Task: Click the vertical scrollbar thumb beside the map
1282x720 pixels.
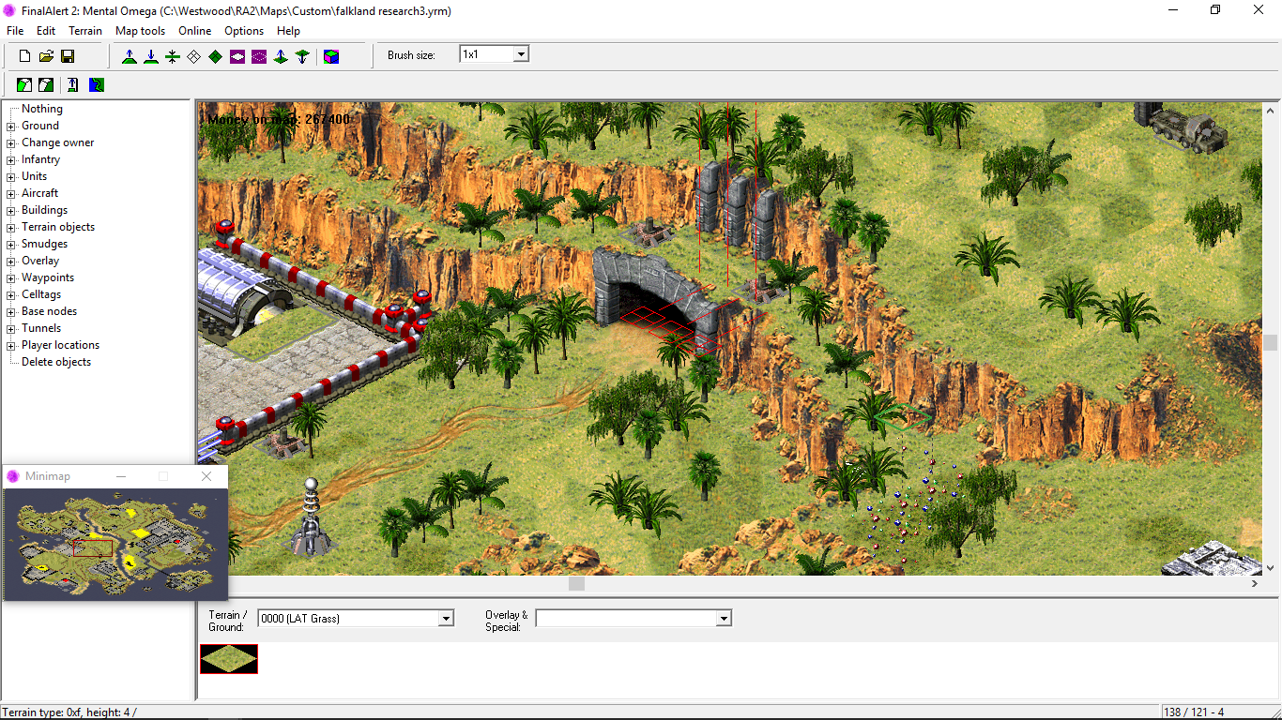Action: click(1271, 343)
